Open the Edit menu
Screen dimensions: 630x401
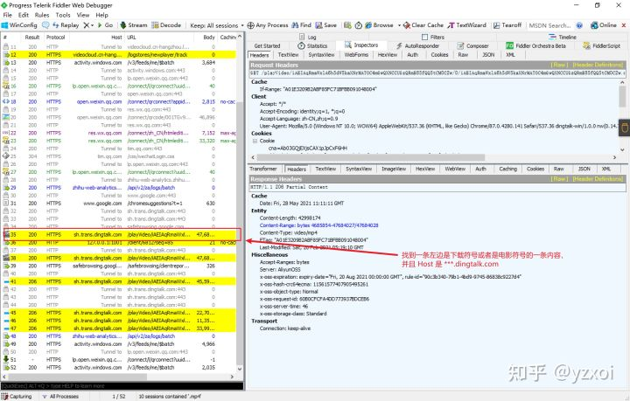[x=24, y=15]
